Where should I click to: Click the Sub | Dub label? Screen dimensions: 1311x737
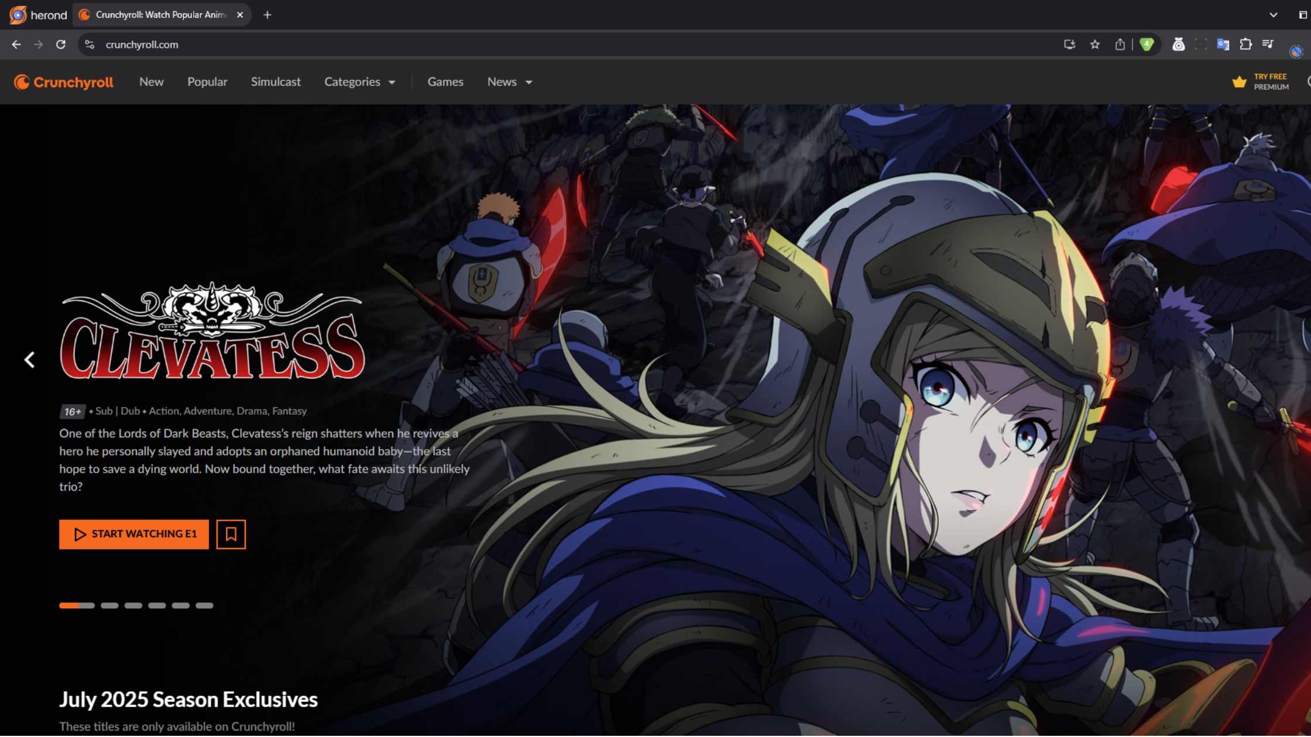(118, 411)
